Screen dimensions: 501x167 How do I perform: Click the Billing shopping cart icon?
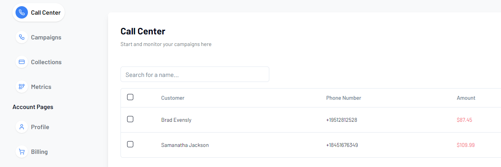[22, 152]
